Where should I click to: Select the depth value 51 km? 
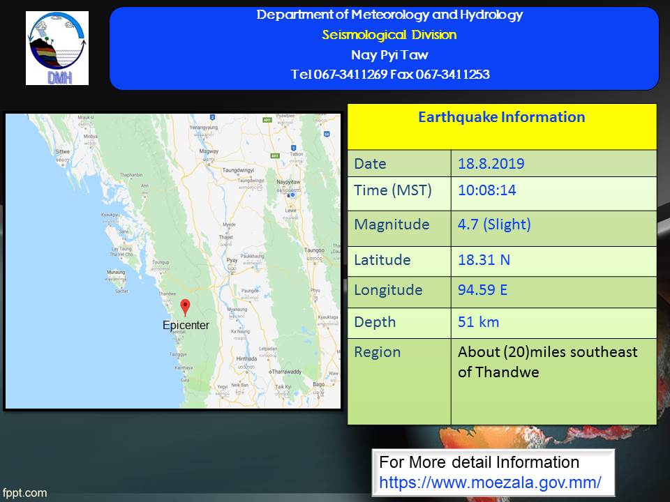point(479,322)
